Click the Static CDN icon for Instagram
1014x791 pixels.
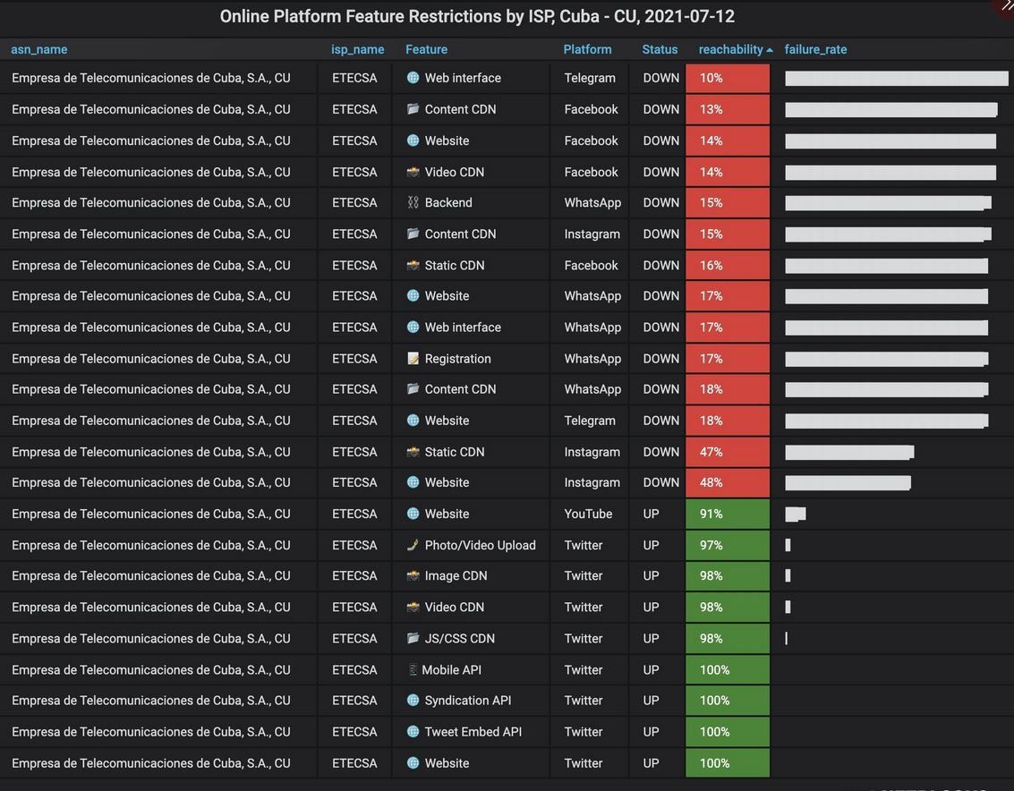(412, 451)
